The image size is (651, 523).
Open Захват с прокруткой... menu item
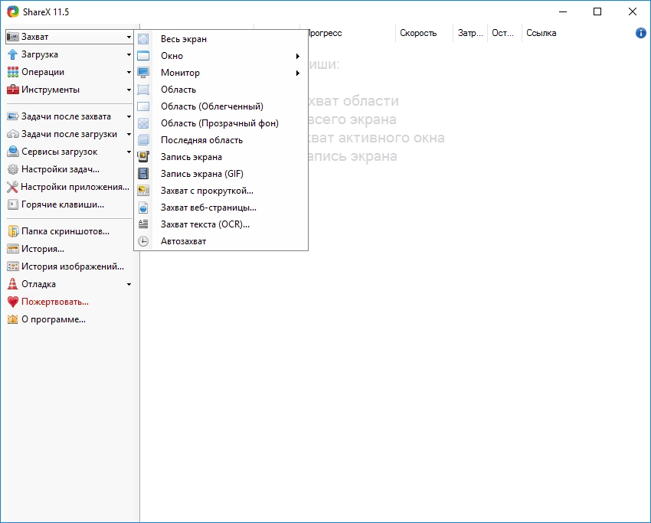click(x=221, y=191)
